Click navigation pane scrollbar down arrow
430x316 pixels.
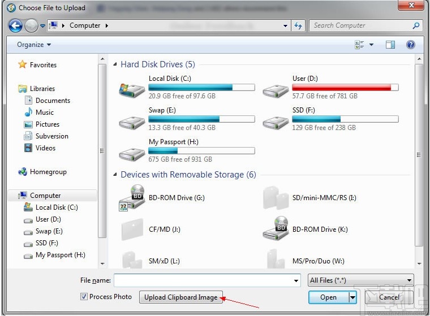pyautogui.click(x=102, y=263)
